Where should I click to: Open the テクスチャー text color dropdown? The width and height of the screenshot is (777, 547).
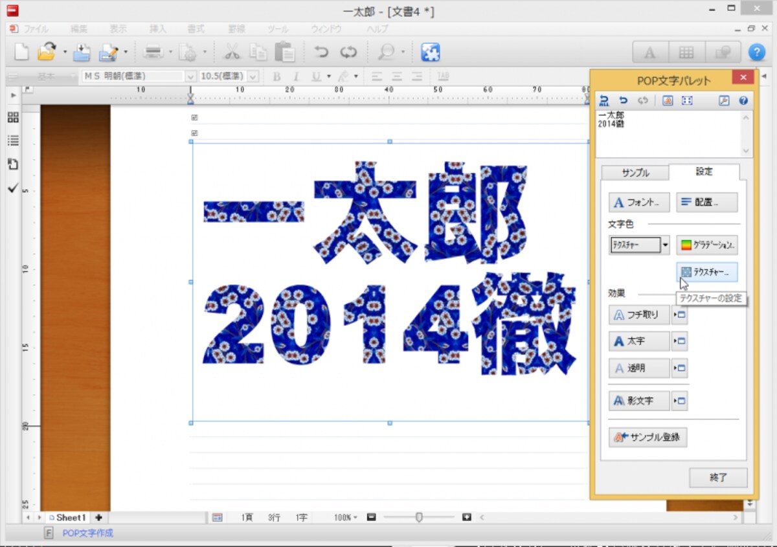[665, 245]
